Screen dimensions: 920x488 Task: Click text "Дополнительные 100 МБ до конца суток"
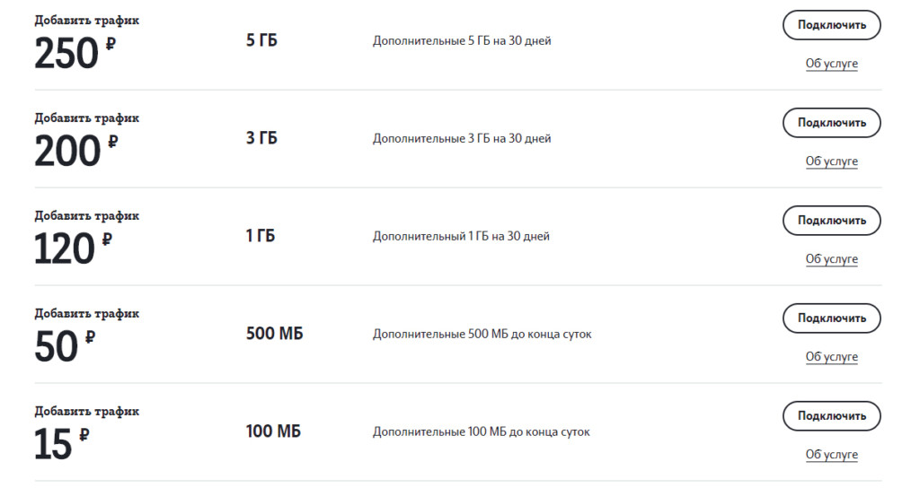(482, 431)
